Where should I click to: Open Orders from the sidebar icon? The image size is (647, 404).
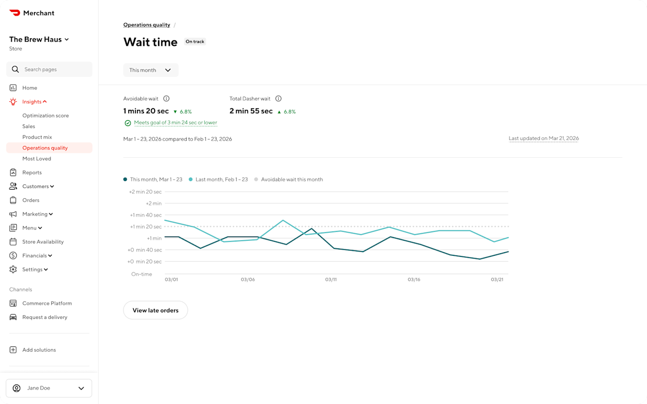coord(13,200)
